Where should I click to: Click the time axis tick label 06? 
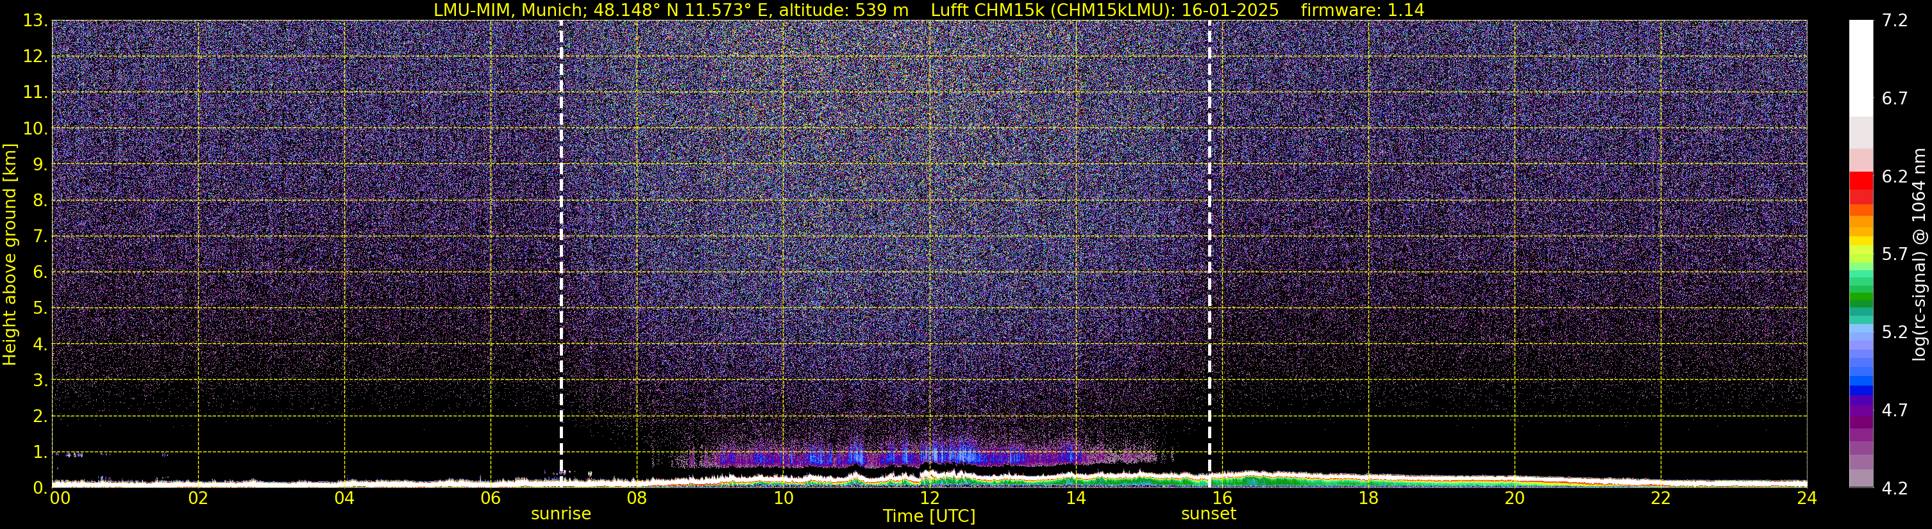[491, 498]
